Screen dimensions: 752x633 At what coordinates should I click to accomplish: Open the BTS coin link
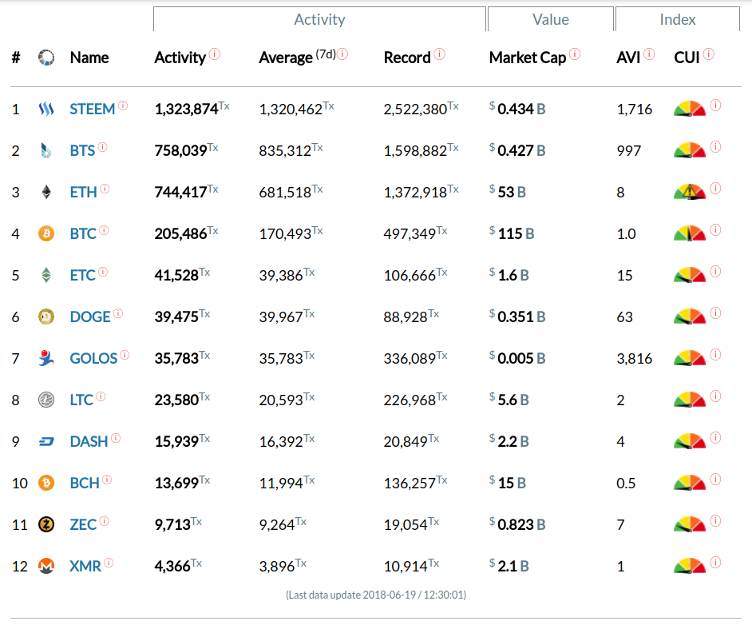pos(82,151)
